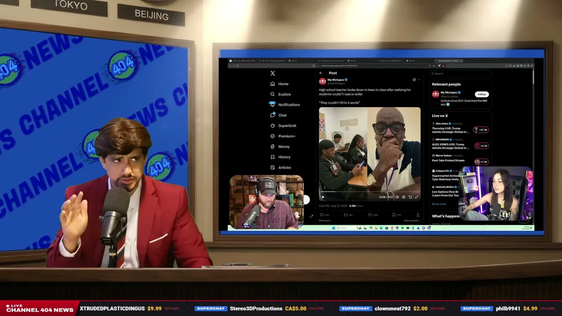The width and height of the screenshot is (562, 316).
Task: Open Post Tate Protest Stream
Action: point(448,161)
